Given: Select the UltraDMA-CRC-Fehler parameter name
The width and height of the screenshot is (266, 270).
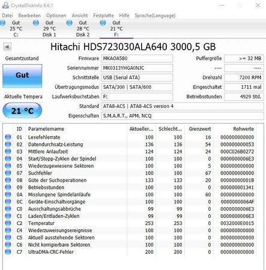Looking at the screenshot, I should tap(50, 252).
